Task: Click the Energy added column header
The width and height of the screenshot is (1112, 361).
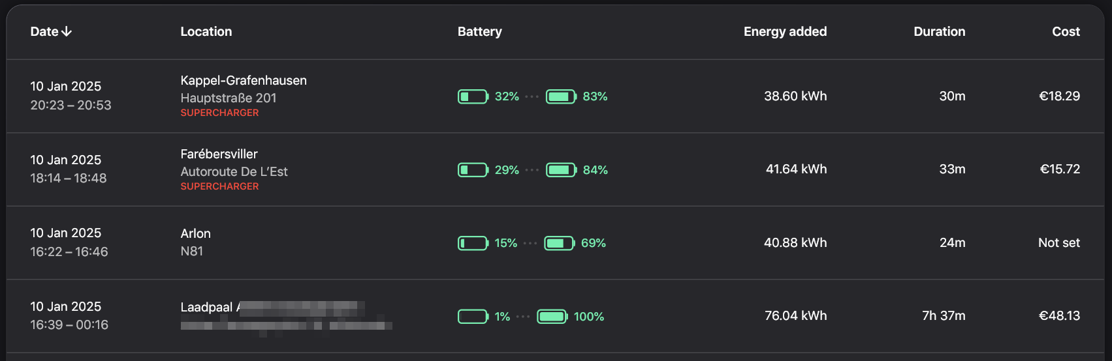Action: [785, 31]
